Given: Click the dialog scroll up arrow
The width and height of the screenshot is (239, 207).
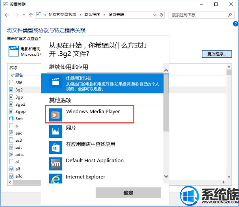Looking at the screenshot, I should tap(166, 70).
